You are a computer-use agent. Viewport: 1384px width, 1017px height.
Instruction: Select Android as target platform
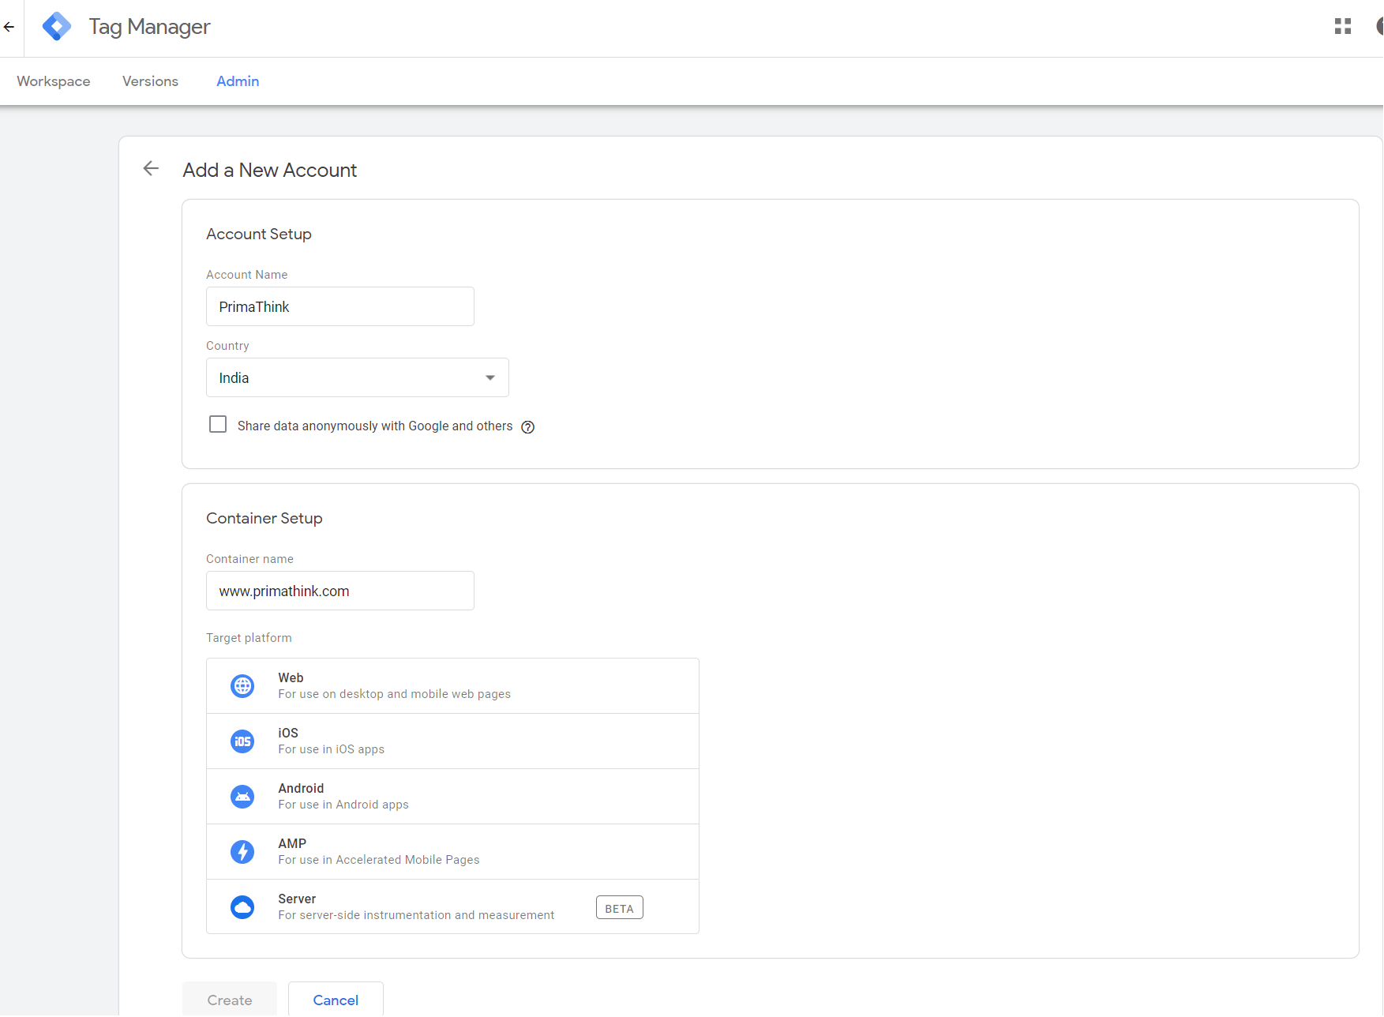pos(452,797)
